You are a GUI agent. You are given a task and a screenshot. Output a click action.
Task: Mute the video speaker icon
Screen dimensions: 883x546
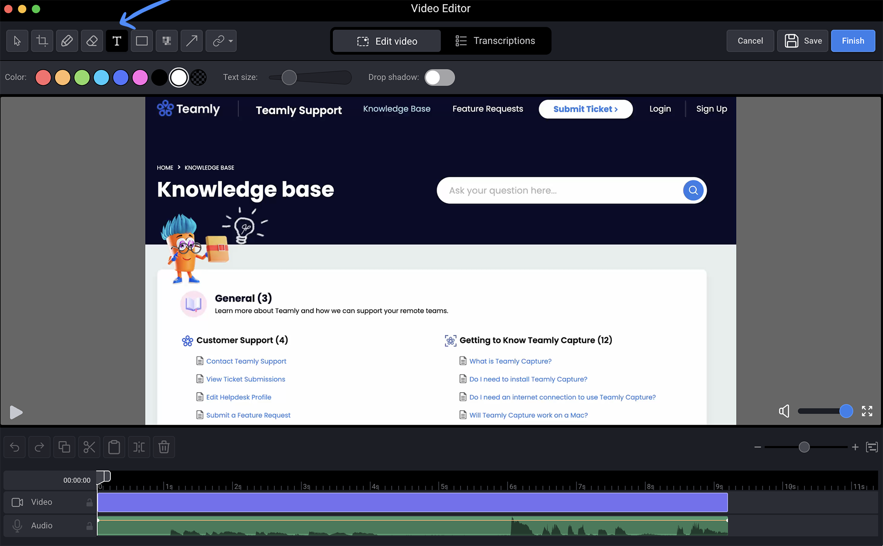pyautogui.click(x=784, y=411)
